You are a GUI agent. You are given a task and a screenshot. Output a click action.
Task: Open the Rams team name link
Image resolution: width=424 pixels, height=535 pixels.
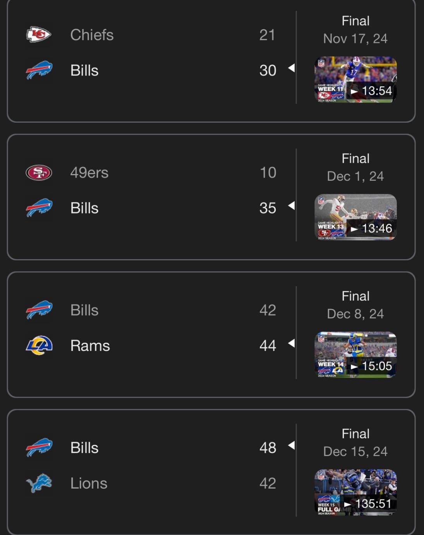90,345
